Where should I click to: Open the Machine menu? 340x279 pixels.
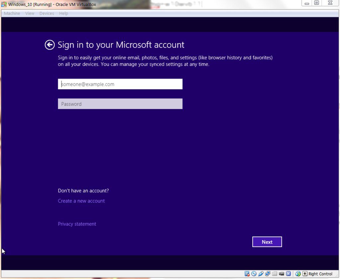[12, 13]
